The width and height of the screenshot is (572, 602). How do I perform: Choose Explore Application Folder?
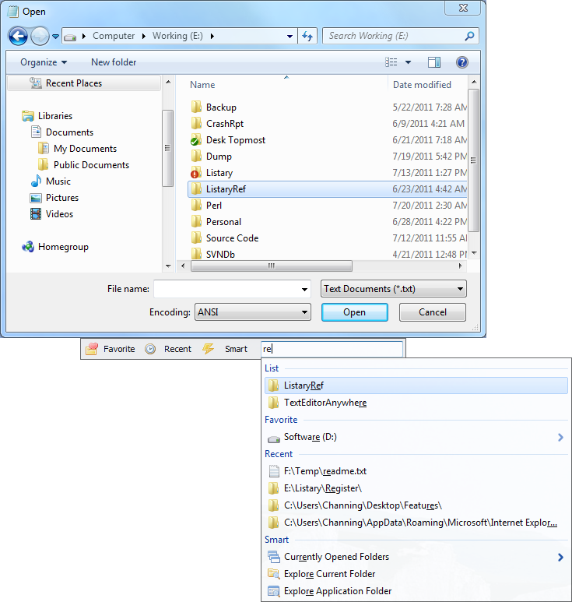pos(416,591)
